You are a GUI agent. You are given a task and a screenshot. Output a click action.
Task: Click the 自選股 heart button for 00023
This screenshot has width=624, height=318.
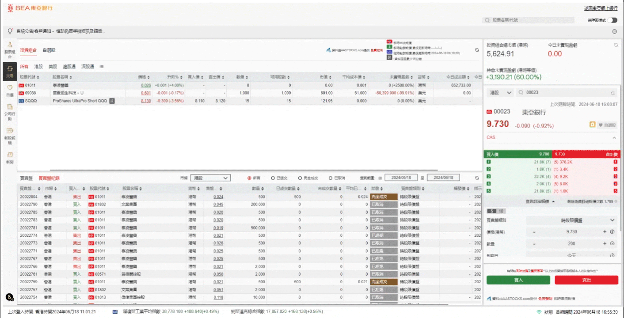click(x=607, y=125)
